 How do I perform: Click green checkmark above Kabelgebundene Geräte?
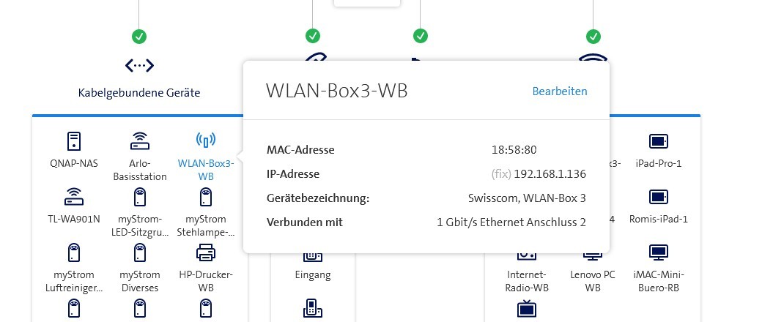[x=139, y=35]
